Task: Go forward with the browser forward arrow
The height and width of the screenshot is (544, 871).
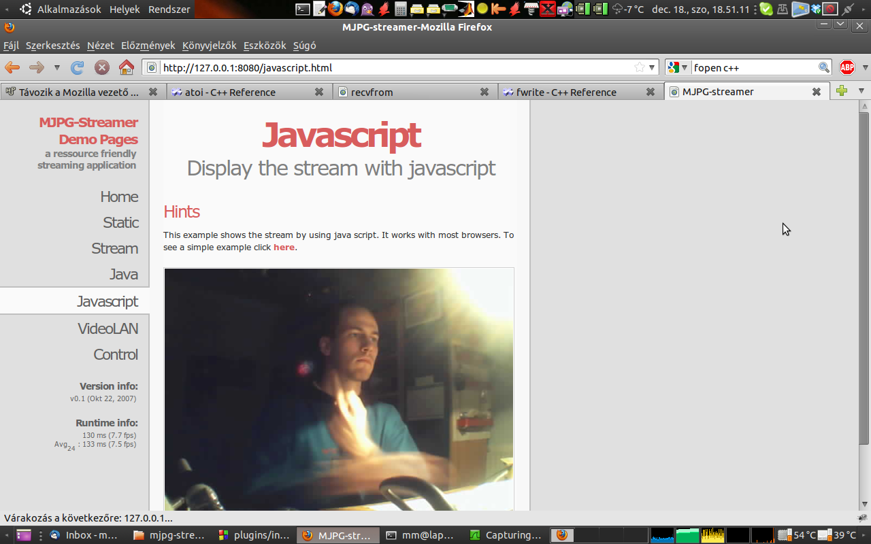Action: (37, 67)
